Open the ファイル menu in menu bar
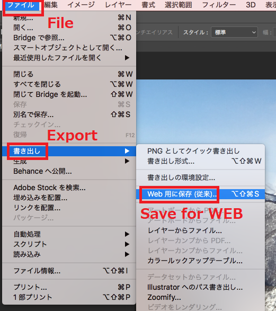Screen dimensions: 276x311 pyautogui.click(x=21, y=5)
